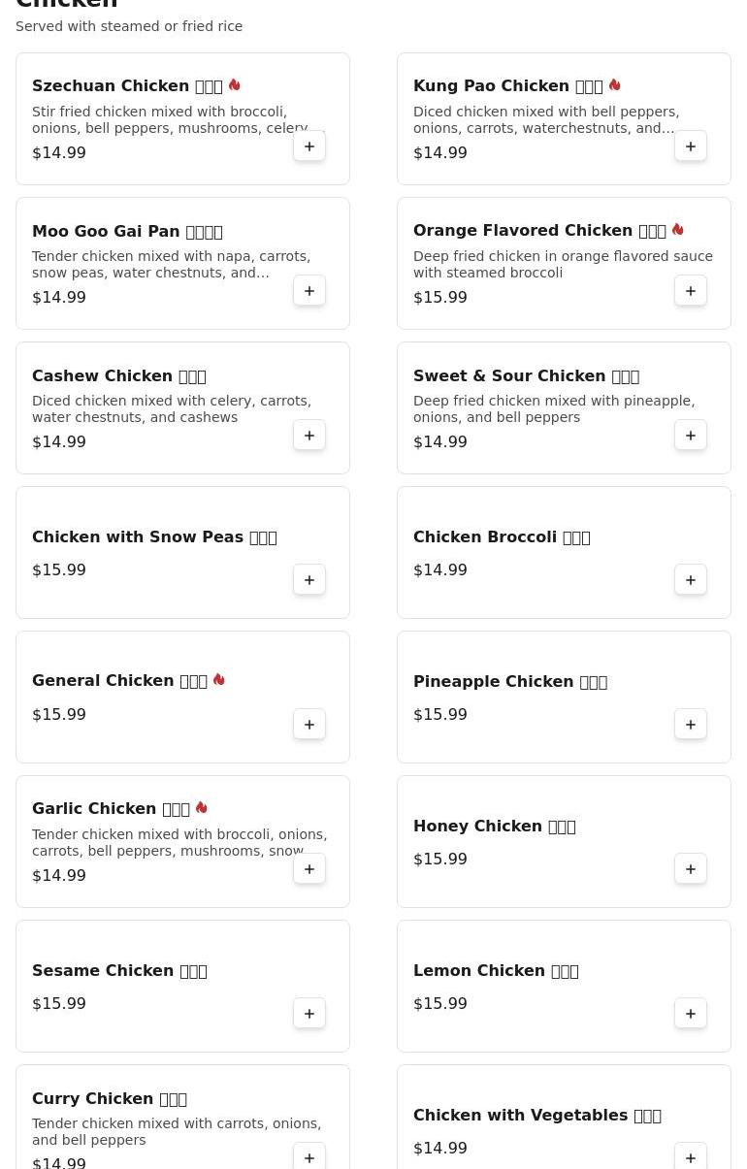Click plus icon for Moo Goo Gai Pan
Screen dimensions: 747x1169
[x=309, y=291]
